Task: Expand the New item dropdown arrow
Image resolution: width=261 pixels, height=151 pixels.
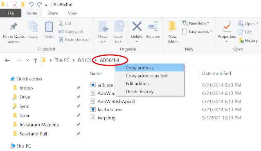Action: click(x=208, y=23)
